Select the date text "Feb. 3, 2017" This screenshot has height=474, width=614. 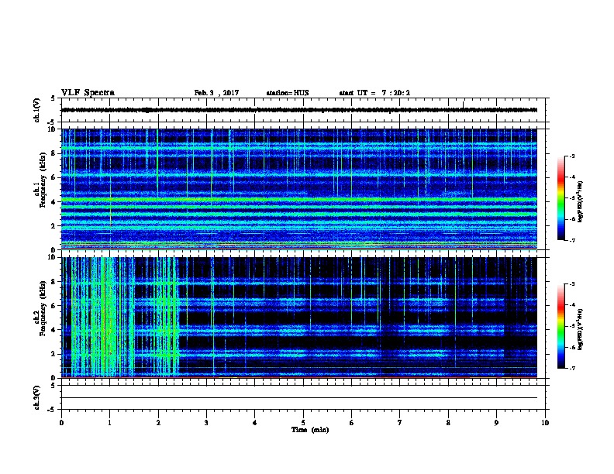pos(216,93)
